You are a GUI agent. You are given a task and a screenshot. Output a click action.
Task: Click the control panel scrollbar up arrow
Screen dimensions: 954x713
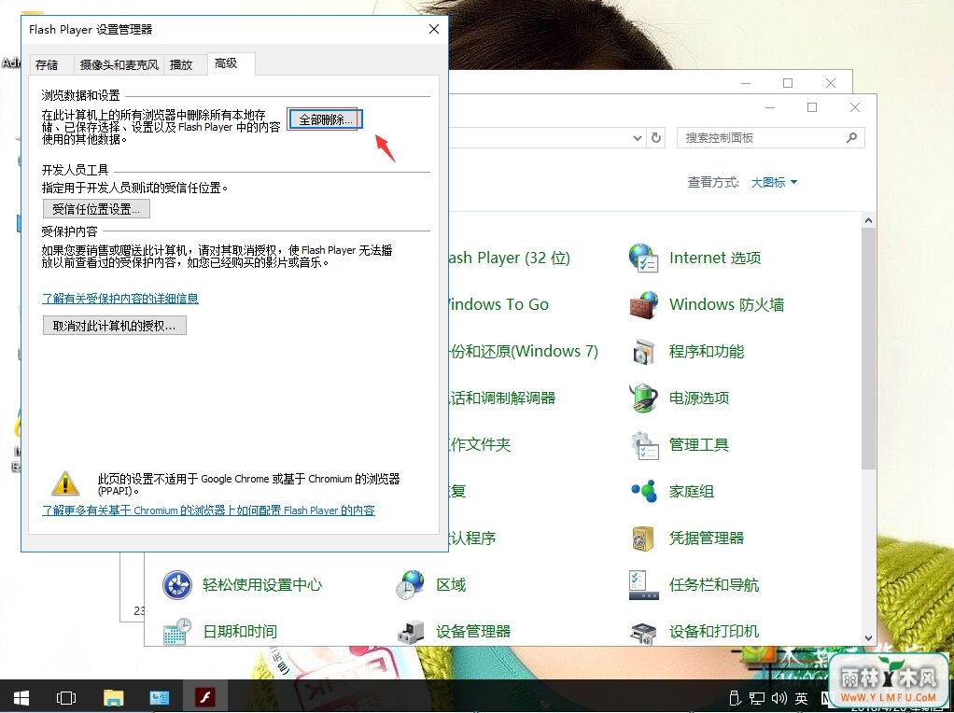click(869, 221)
